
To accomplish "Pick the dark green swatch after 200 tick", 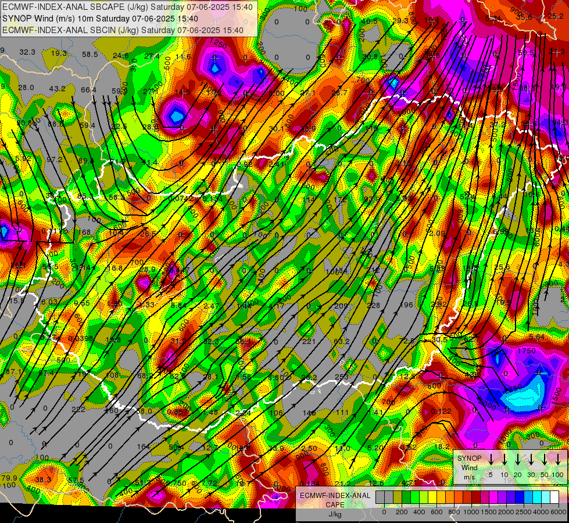I will (x=406, y=497).
